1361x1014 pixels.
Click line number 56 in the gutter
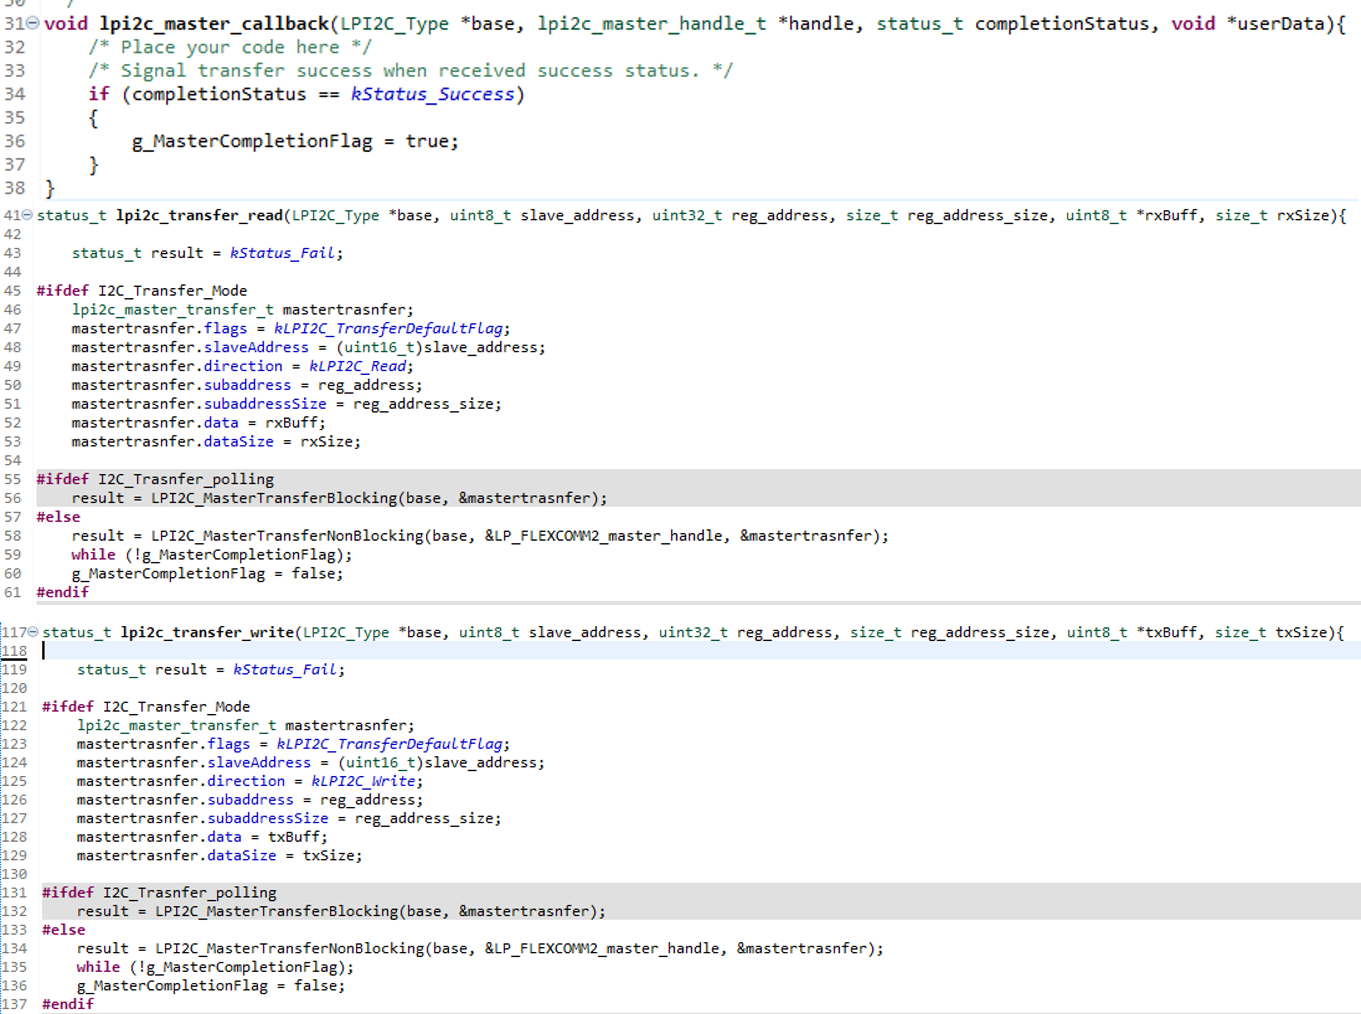coord(13,498)
